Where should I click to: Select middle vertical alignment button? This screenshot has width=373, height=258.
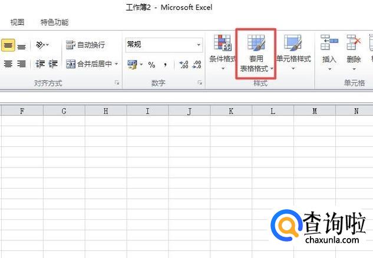8,45
